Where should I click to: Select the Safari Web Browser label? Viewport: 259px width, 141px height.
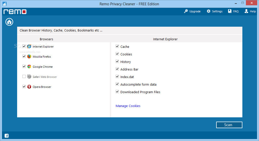coord(45,77)
